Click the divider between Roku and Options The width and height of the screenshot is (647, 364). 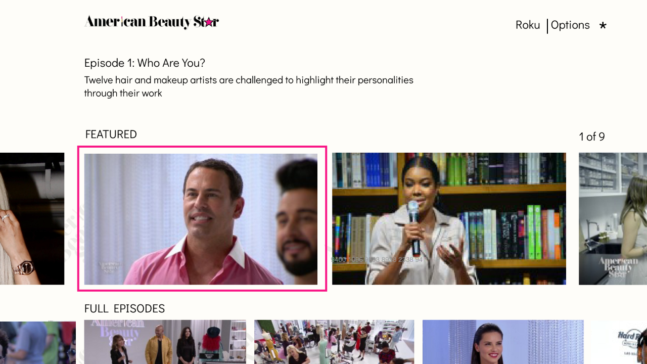coord(547,26)
